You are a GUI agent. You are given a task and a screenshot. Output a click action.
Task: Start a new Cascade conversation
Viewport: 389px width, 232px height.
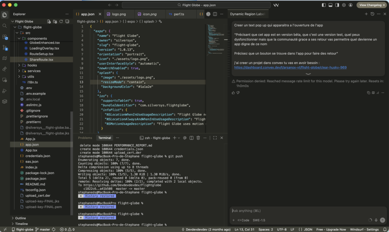point(366,14)
